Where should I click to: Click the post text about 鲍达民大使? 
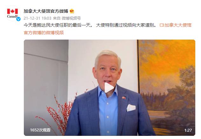pos(90,25)
